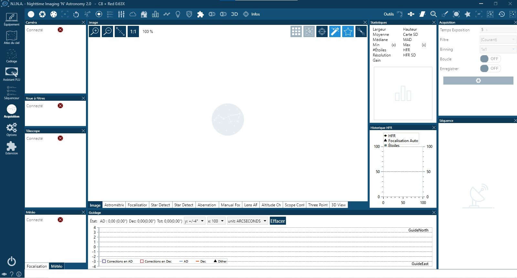The image size is (517, 278).
Task: Open the Cadrage framing section
Action: pos(12,56)
